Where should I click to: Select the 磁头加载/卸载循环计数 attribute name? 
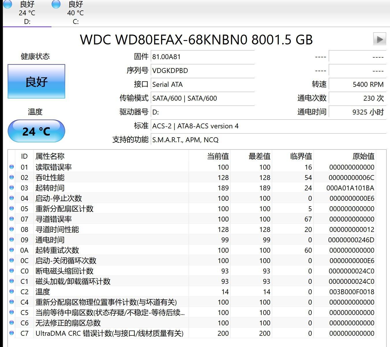click(73, 281)
